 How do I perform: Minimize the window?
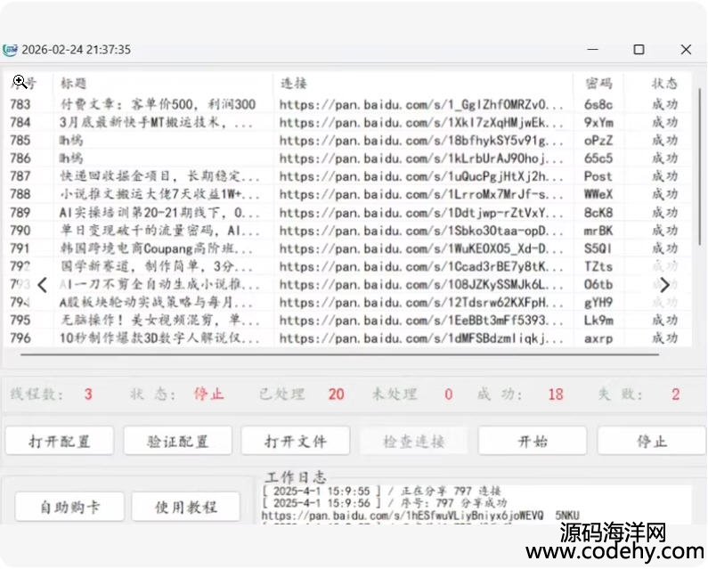click(591, 50)
